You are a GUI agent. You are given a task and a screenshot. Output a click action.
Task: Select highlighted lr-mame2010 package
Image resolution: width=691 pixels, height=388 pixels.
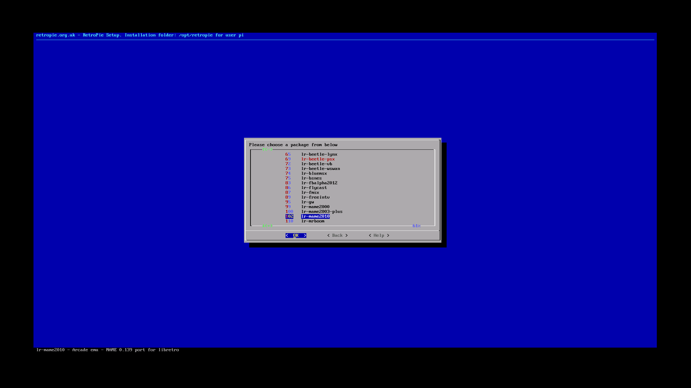[x=315, y=216]
